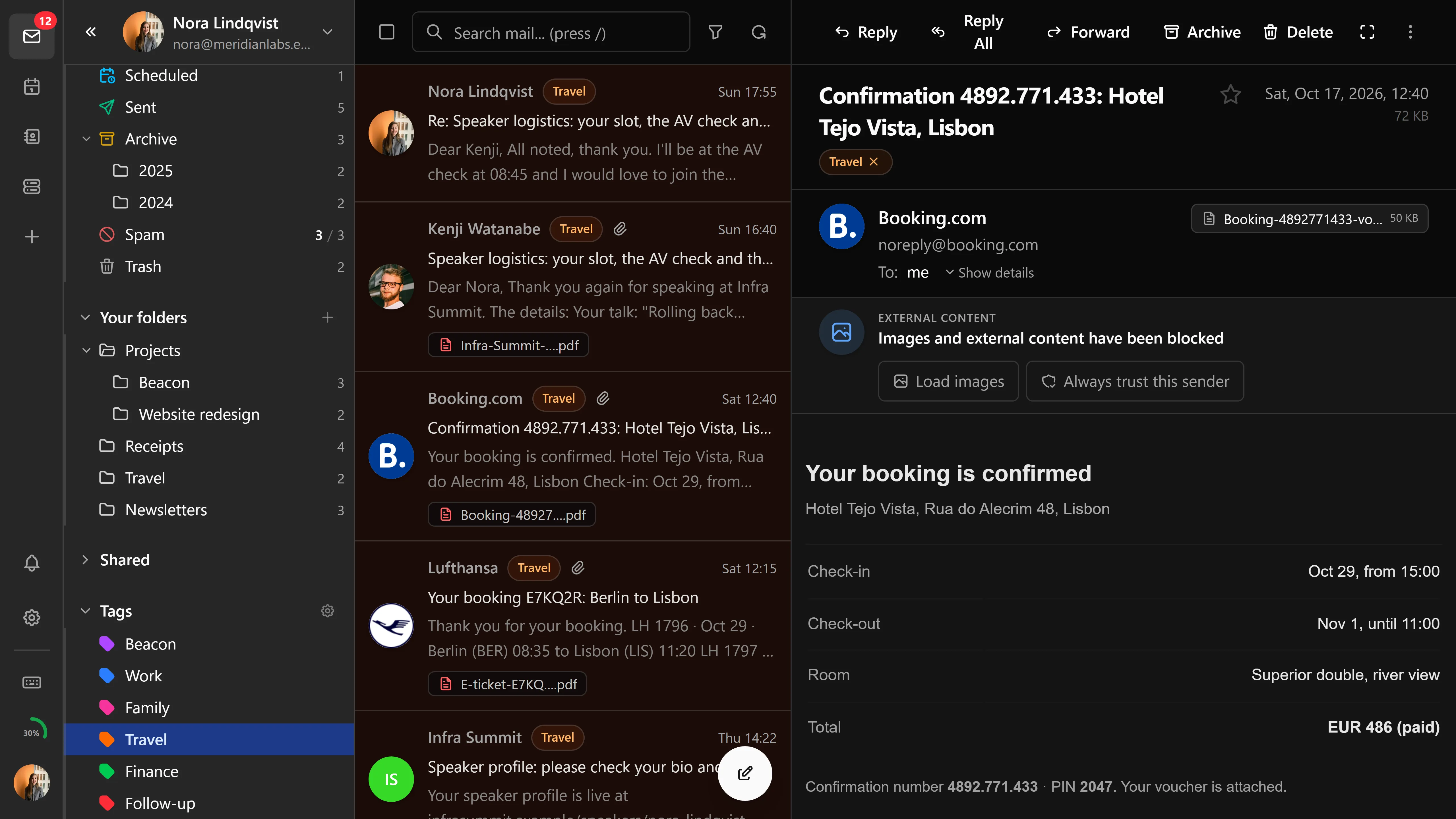Open the Calendar icon in left rail
This screenshot has width=1456, height=819.
point(32,86)
